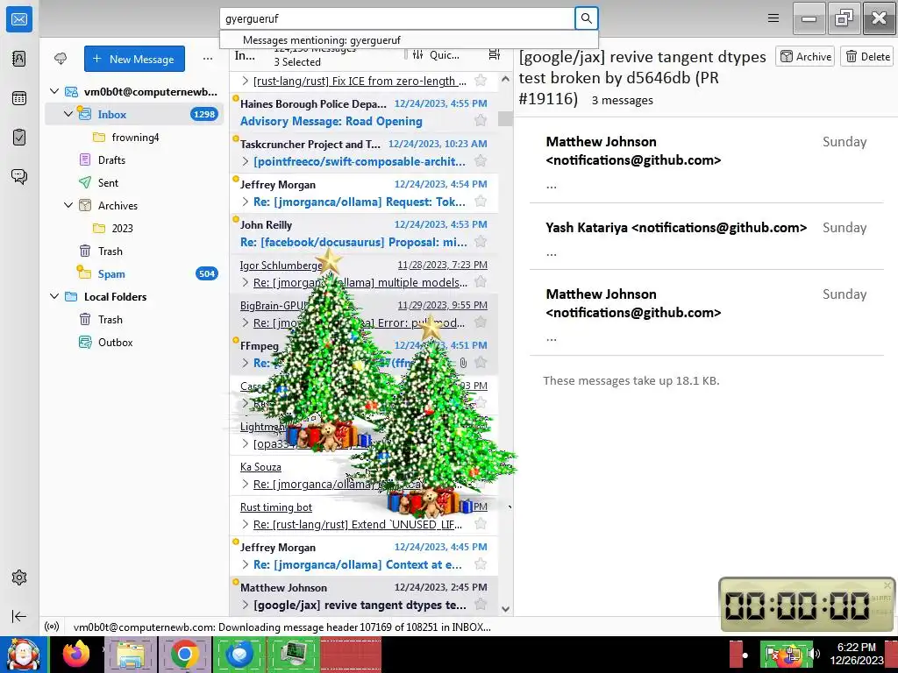Expand the google/jax revive tangent thread

[246, 605]
